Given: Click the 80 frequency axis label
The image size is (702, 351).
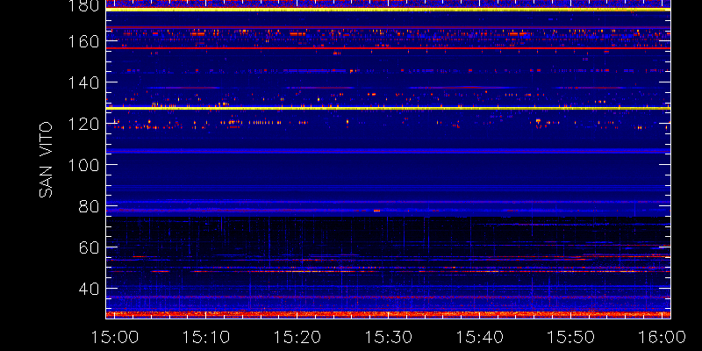Looking at the screenshot, I should 89,206.
